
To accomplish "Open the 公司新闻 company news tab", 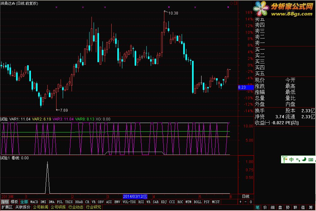I will pos(40,207).
